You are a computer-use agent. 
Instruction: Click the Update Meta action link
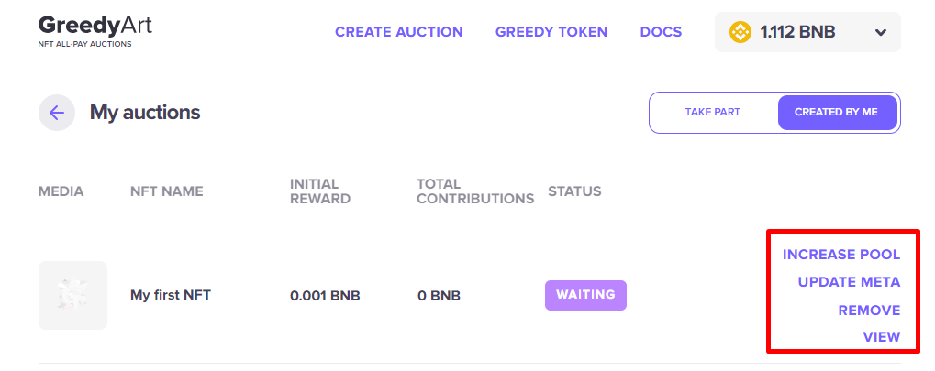click(849, 282)
